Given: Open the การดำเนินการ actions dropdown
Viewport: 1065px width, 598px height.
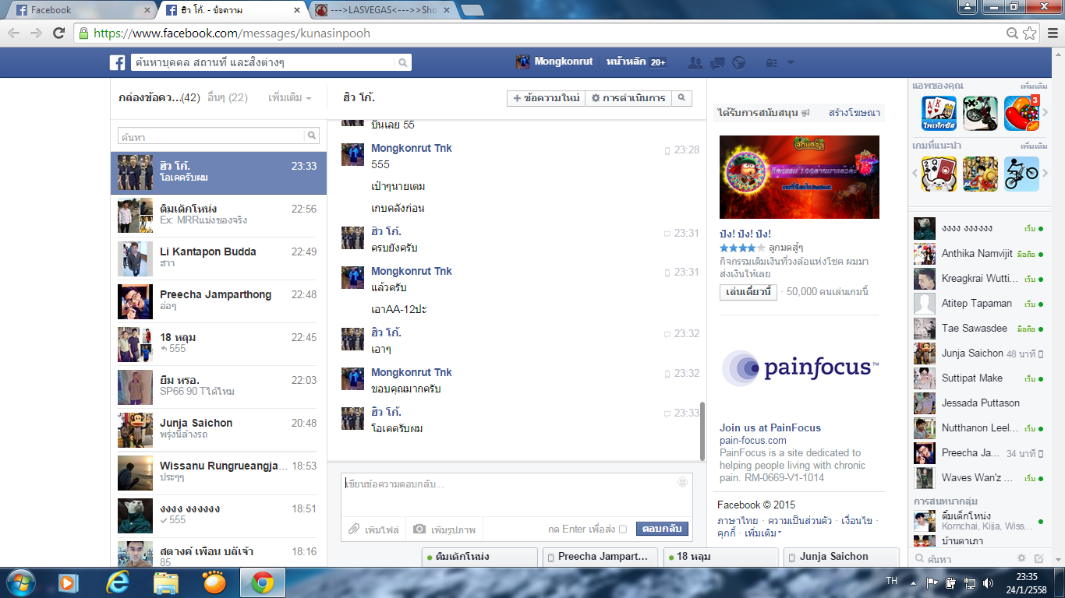Looking at the screenshot, I should (628, 98).
